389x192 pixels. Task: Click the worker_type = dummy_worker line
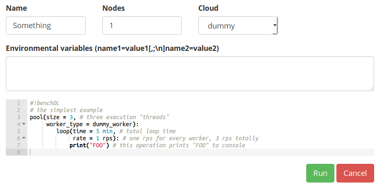point(93,124)
